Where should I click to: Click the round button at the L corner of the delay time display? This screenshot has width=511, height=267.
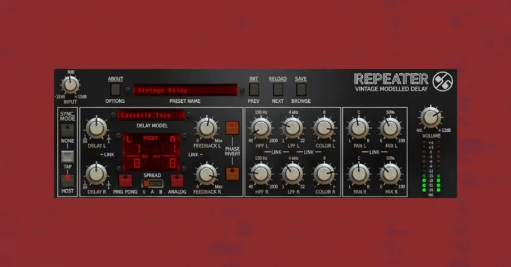[x=119, y=135]
